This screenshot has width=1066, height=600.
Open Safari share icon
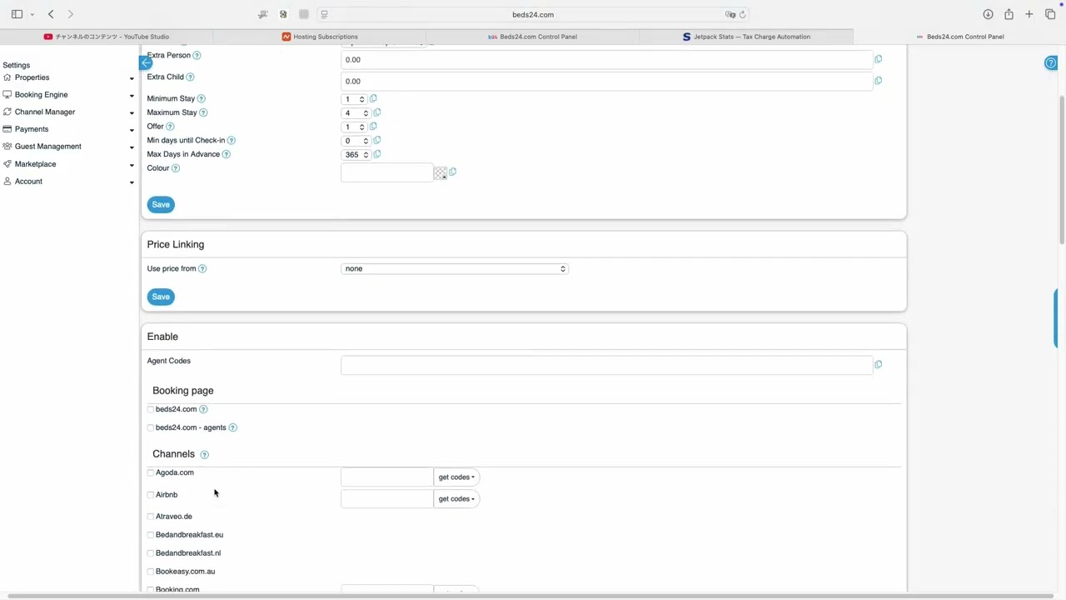click(1009, 14)
